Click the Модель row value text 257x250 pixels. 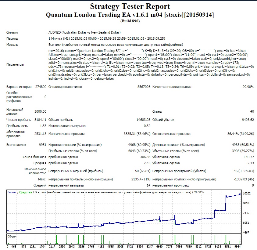click(x=116, y=45)
